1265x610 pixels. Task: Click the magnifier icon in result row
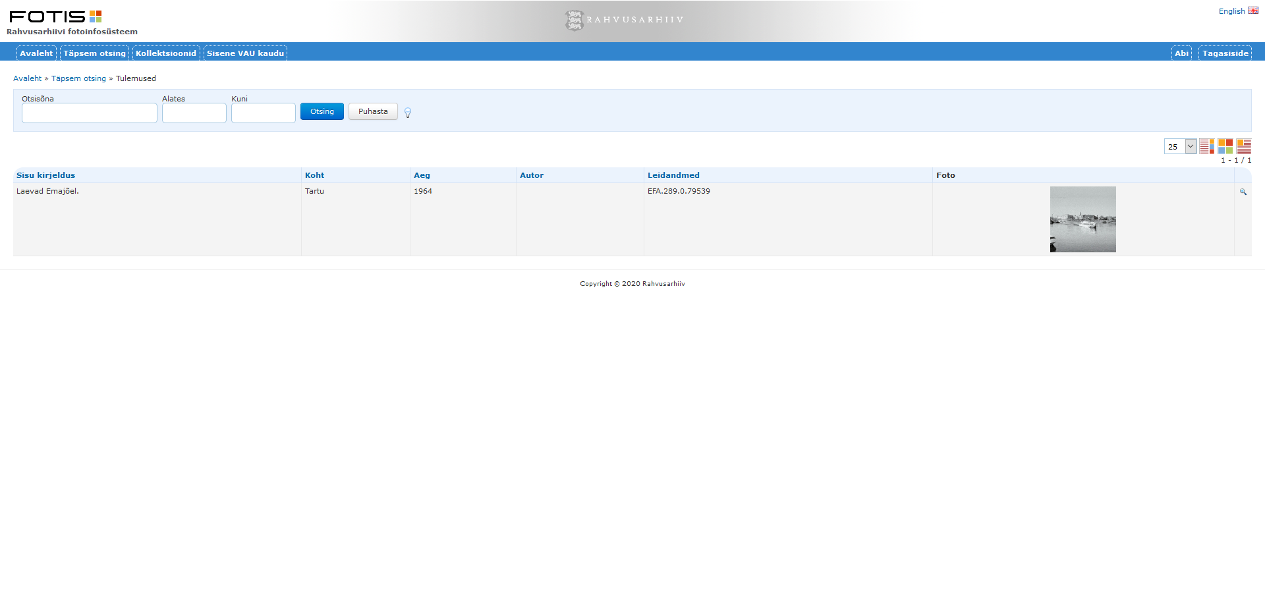[1243, 192]
